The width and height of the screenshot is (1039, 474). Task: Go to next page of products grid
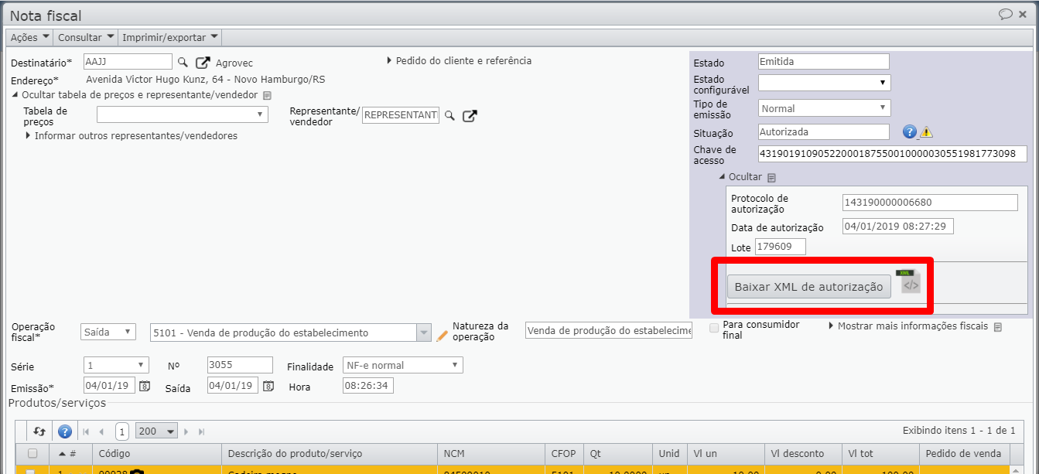tap(188, 431)
